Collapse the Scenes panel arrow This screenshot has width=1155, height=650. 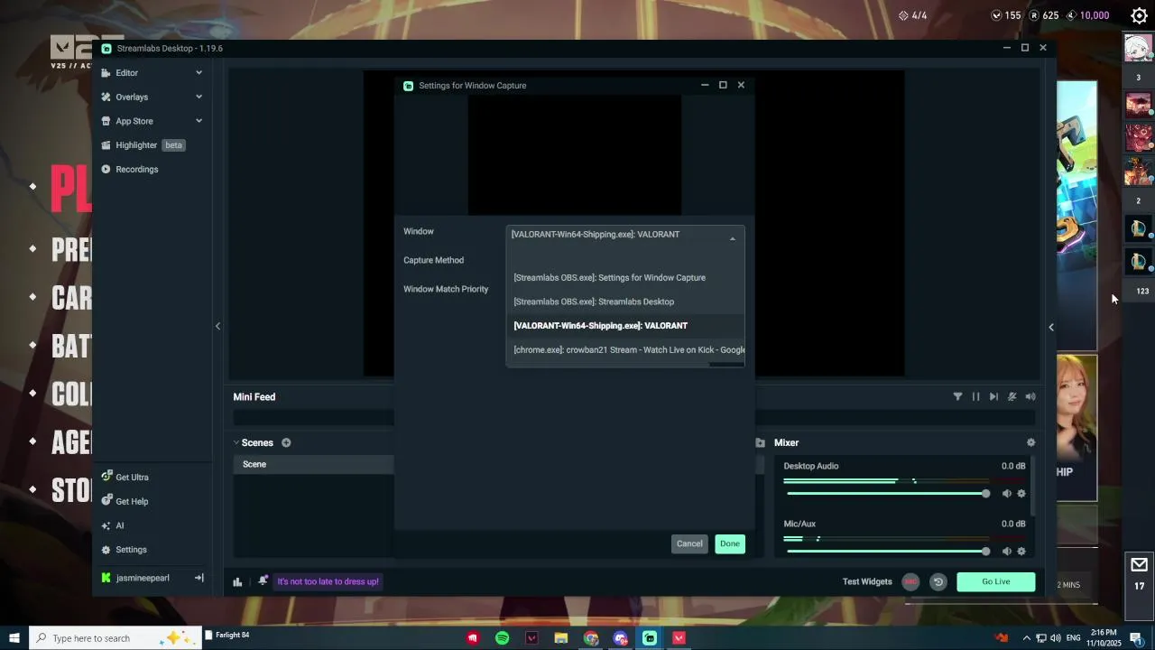coord(236,443)
